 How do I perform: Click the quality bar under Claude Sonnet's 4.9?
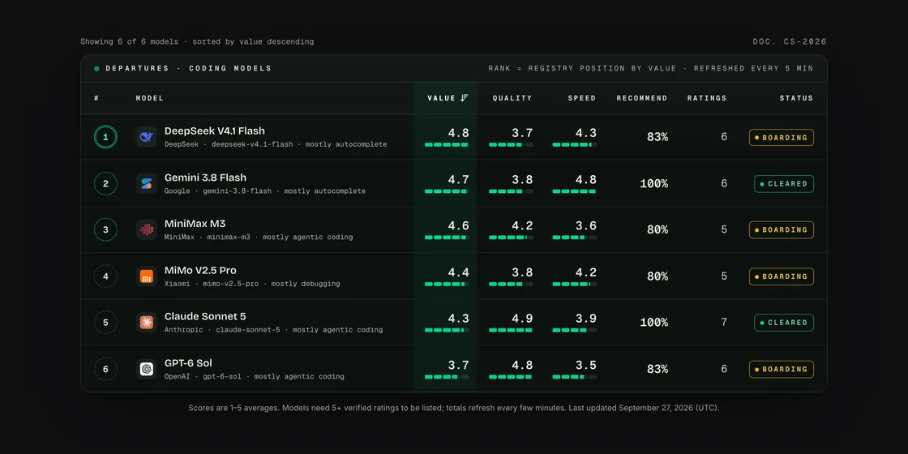(511, 330)
